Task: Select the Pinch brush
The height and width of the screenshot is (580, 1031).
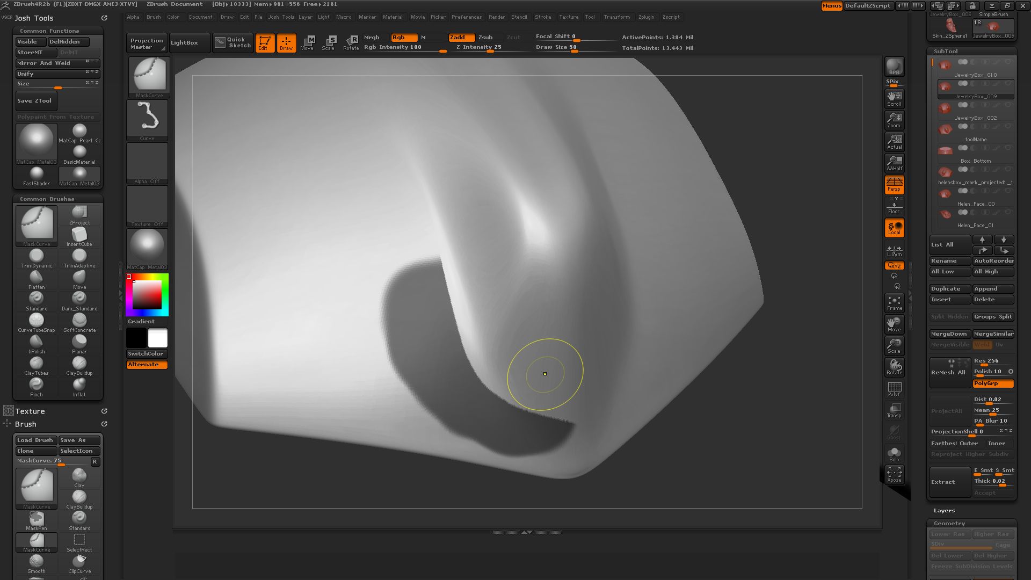Action: (37, 387)
